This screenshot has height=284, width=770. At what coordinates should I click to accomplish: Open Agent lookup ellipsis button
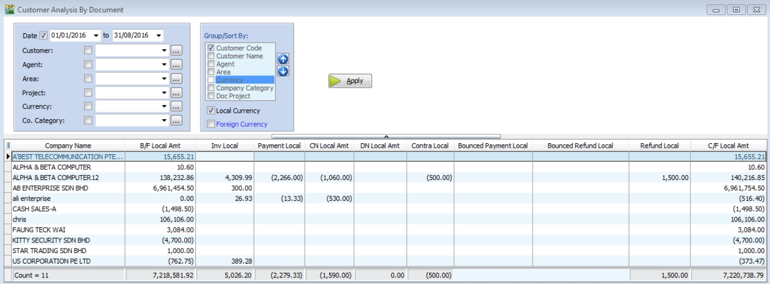[x=177, y=65]
